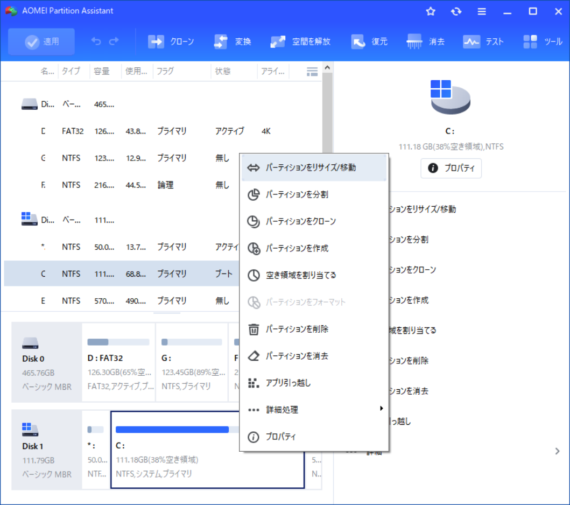Select the G: block in disk map
This screenshot has height=505, width=570.
[x=192, y=362]
